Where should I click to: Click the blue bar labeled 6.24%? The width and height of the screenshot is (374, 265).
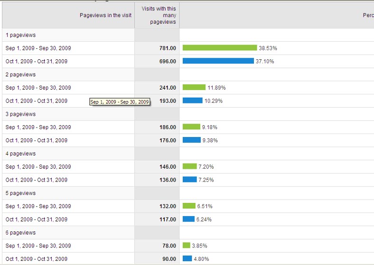point(189,219)
